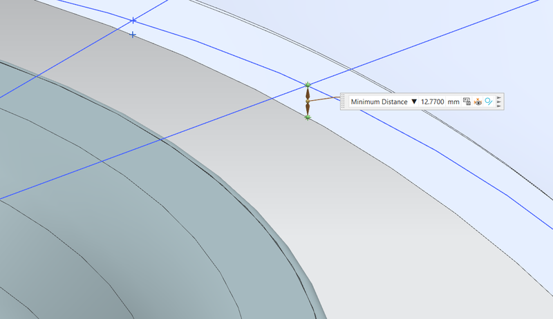Open the Minimum Distance dropdown arrow

click(414, 101)
